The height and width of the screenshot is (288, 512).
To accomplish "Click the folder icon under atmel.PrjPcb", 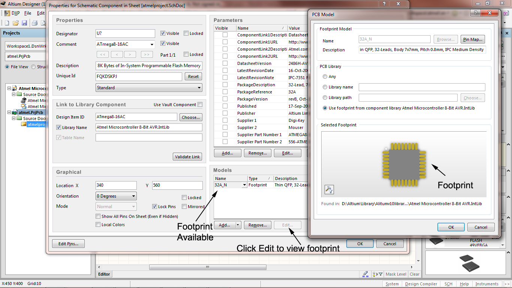I will [19, 118].
